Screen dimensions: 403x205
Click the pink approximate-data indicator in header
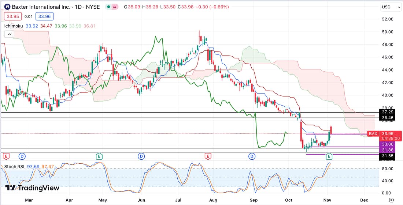(x=115, y=7)
